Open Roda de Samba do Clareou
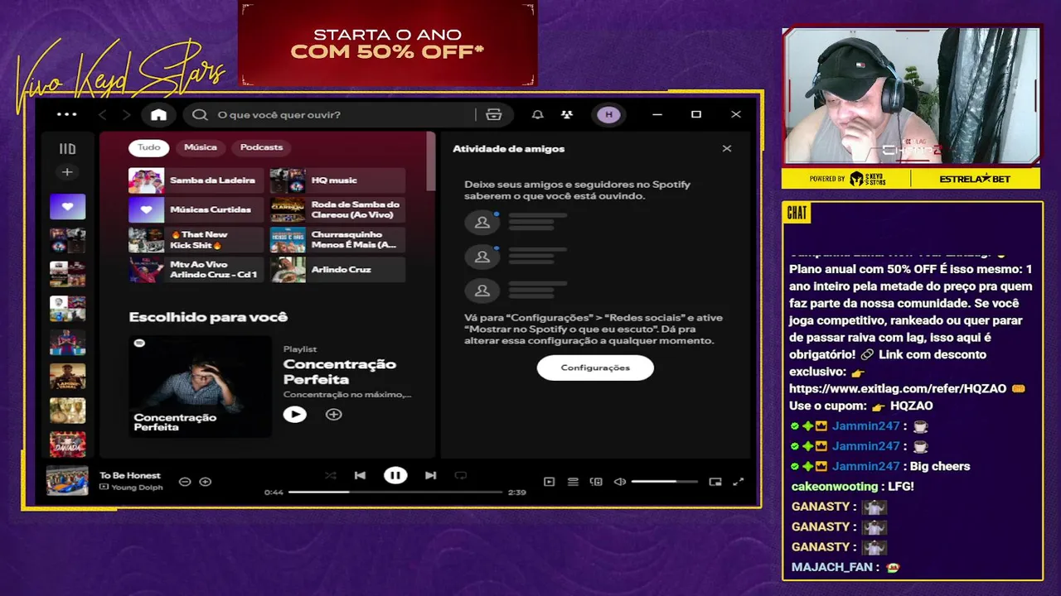1061x596 pixels. point(337,210)
